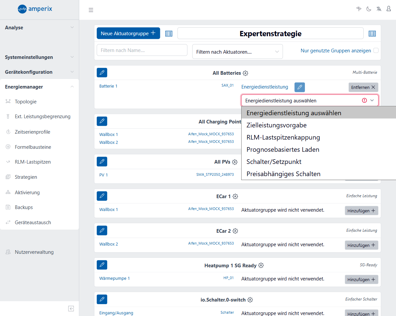Click pencil icon for All Batteries group
This screenshot has width=396, height=316.
(102, 73)
